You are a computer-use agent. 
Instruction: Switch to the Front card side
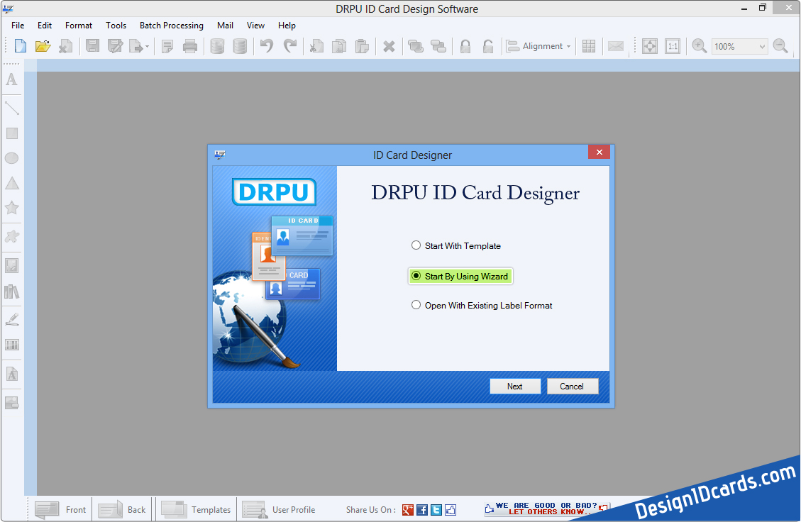click(60, 510)
